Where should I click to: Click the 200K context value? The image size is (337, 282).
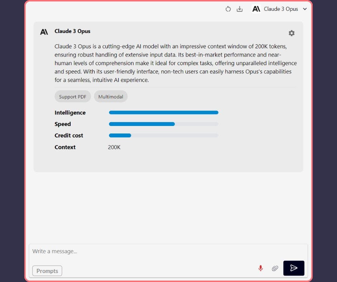click(114, 147)
